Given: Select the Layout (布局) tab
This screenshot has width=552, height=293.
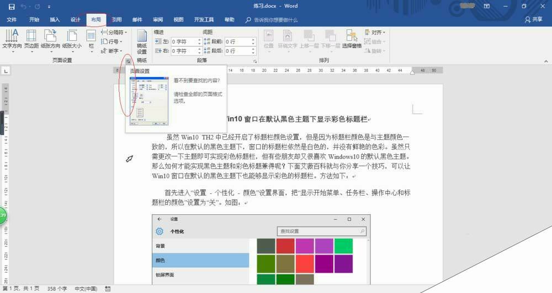Looking at the screenshot, I should 95,20.
